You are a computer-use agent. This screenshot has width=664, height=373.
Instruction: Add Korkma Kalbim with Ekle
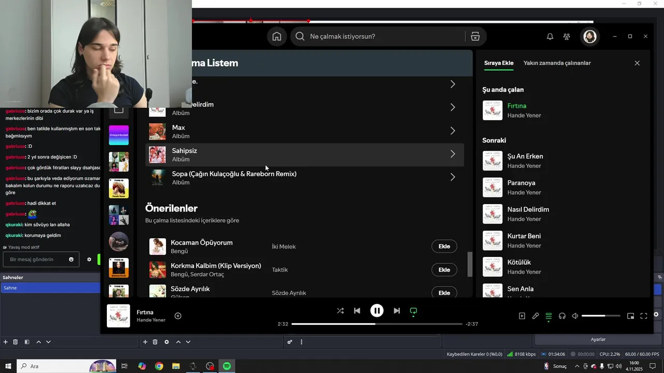click(444, 270)
